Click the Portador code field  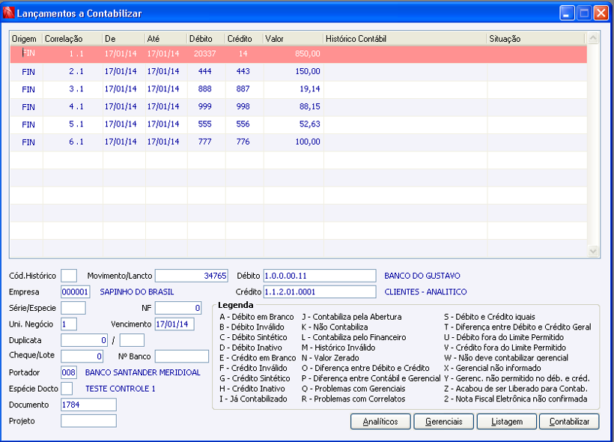[69, 372]
